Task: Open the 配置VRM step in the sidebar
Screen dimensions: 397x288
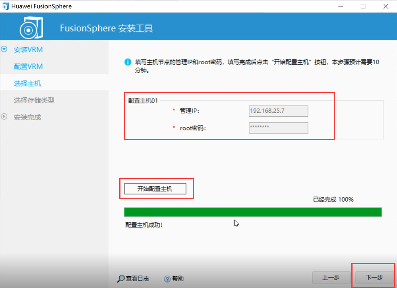Action: (28, 67)
